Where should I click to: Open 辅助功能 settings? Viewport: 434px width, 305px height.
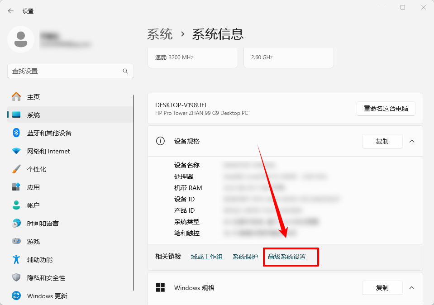(x=70, y=260)
